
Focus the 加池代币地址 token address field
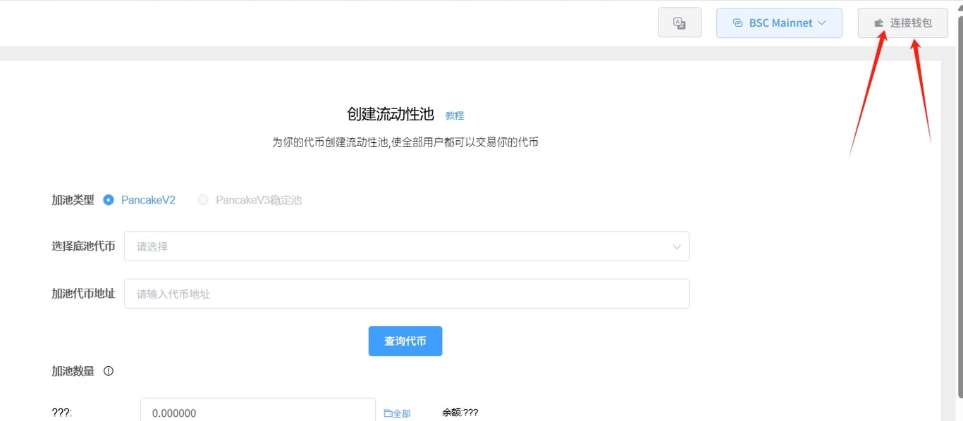407,294
